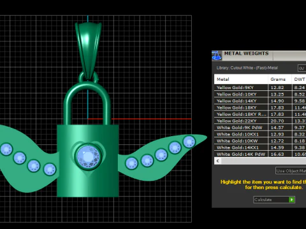This screenshot has width=306, height=229.
Task: Click the green Calculate arrow icon
Action: [x=291, y=200]
